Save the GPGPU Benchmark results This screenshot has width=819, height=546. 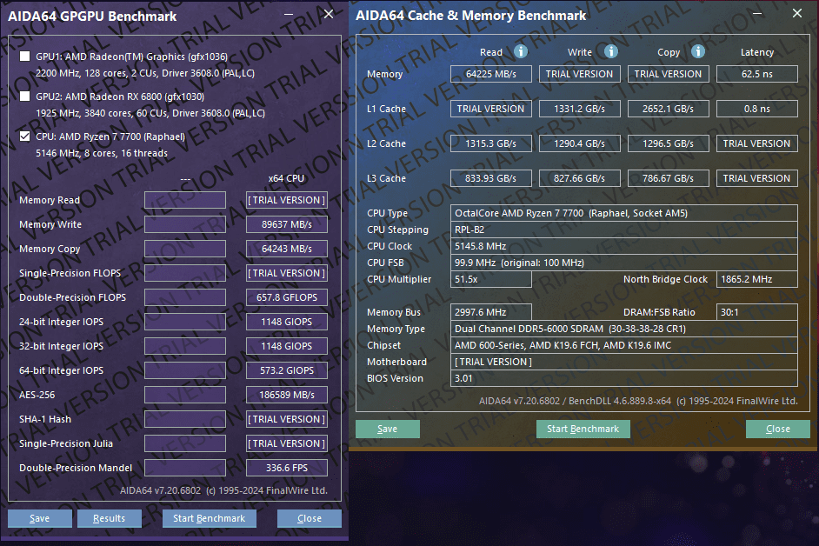pyautogui.click(x=40, y=518)
